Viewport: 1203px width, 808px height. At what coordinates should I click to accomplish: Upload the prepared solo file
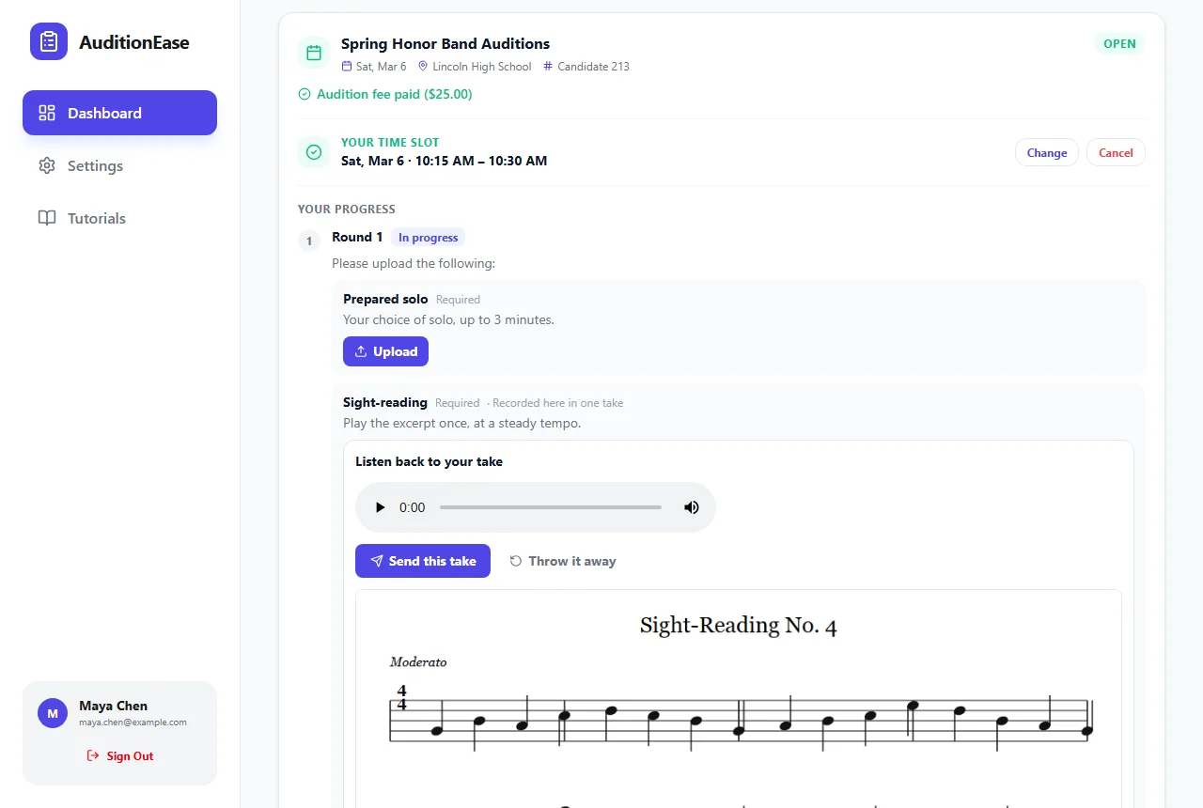tap(385, 351)
